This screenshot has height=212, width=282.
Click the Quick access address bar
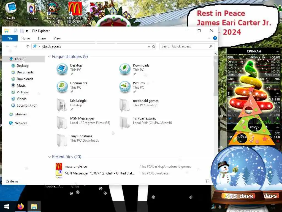click(90, 46)
